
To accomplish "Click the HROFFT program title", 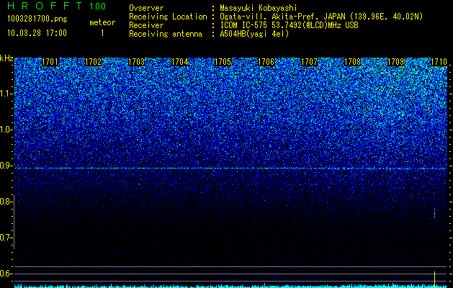I will click(x=45, y=6).
